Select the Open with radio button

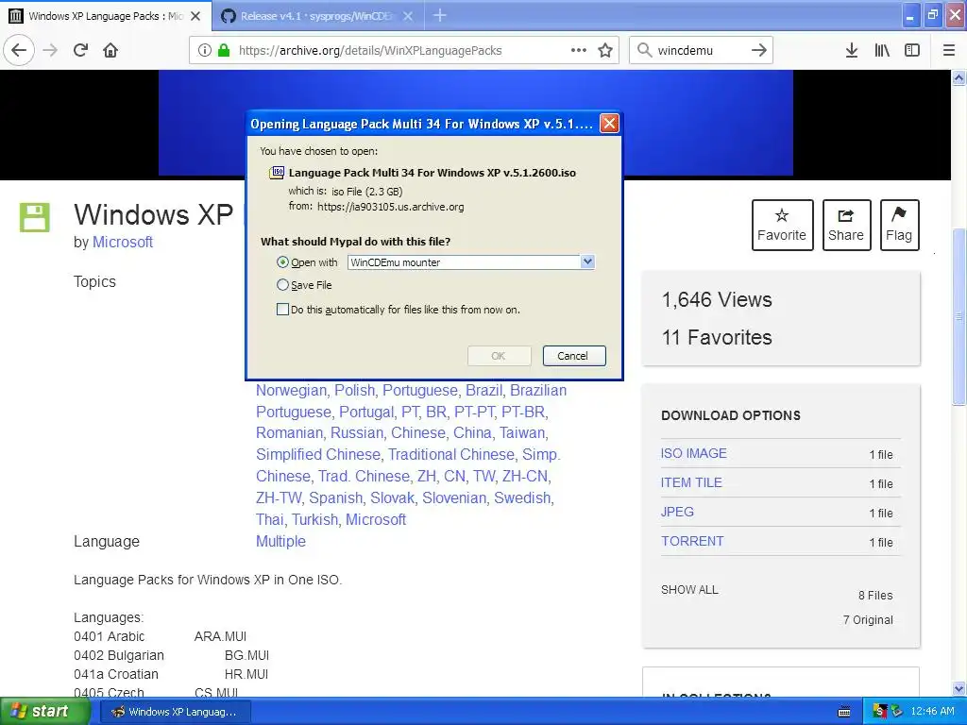click(x=282, y=262)
